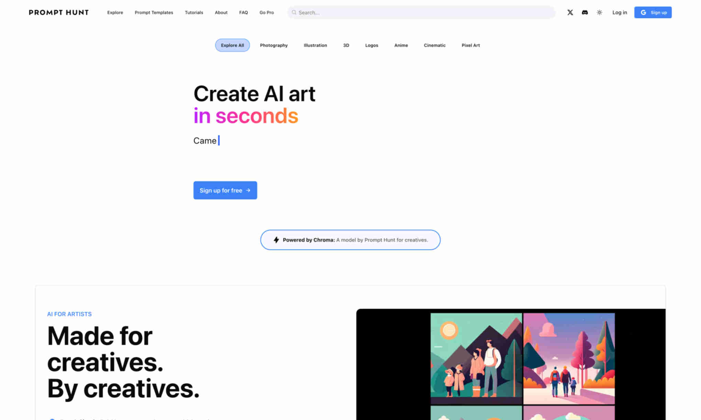This screenshot has width=701, height=420.
Task: Click the X (Twitter) social icon
Action: (x=570, y=12)
